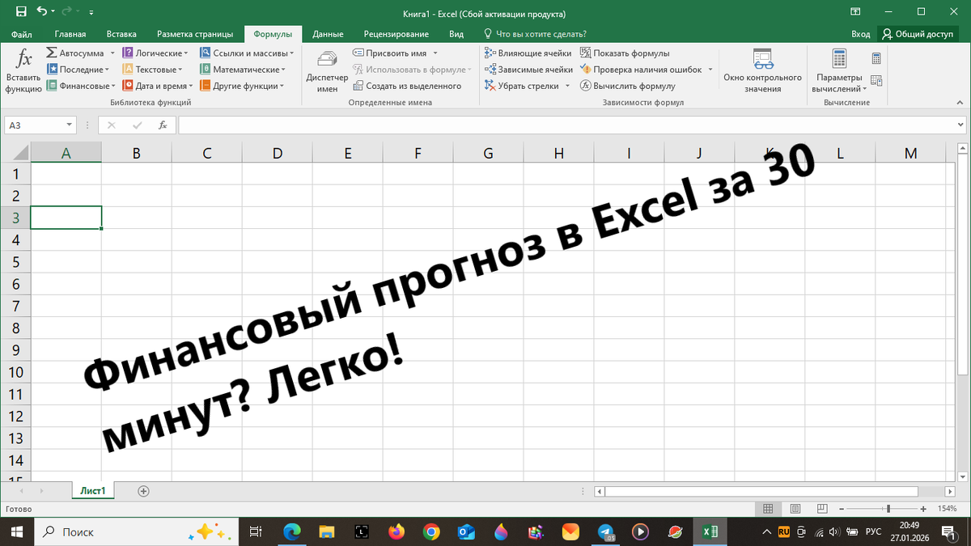971x546 pixels.
Task: Switch to Page Layout view
Action: tap(795, 509)
